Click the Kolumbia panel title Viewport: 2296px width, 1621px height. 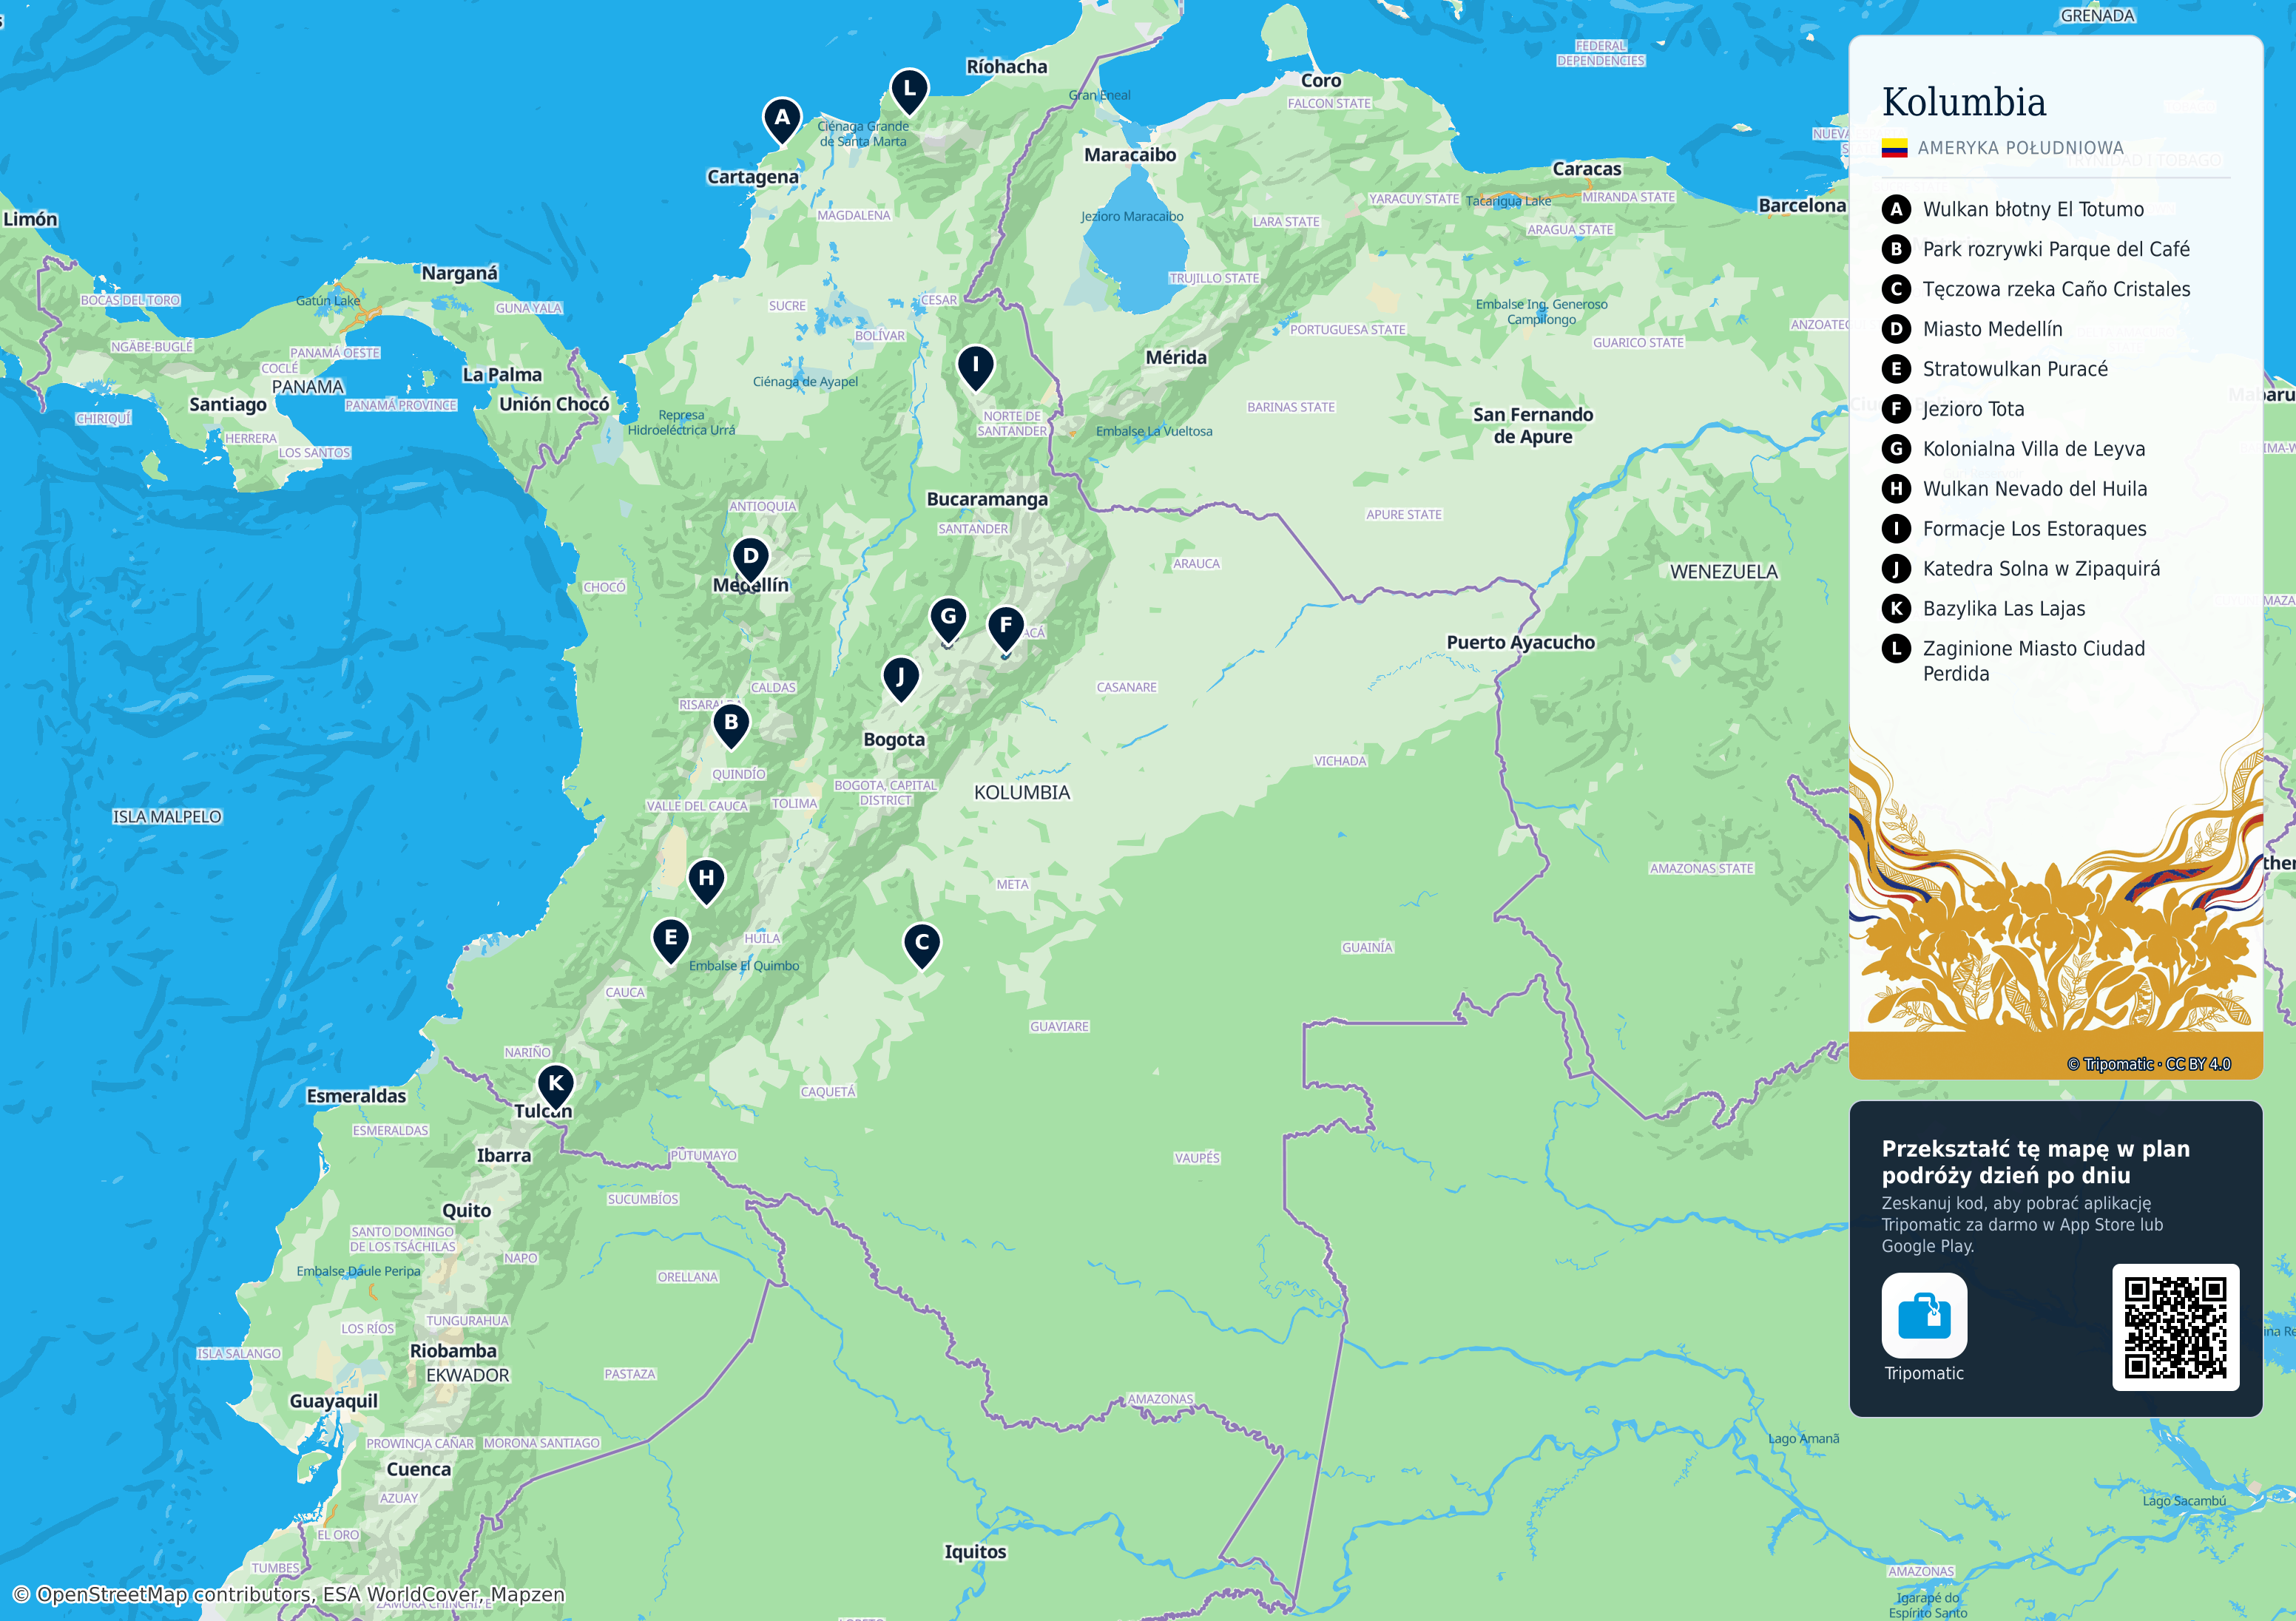click(x=1963, y=102)
